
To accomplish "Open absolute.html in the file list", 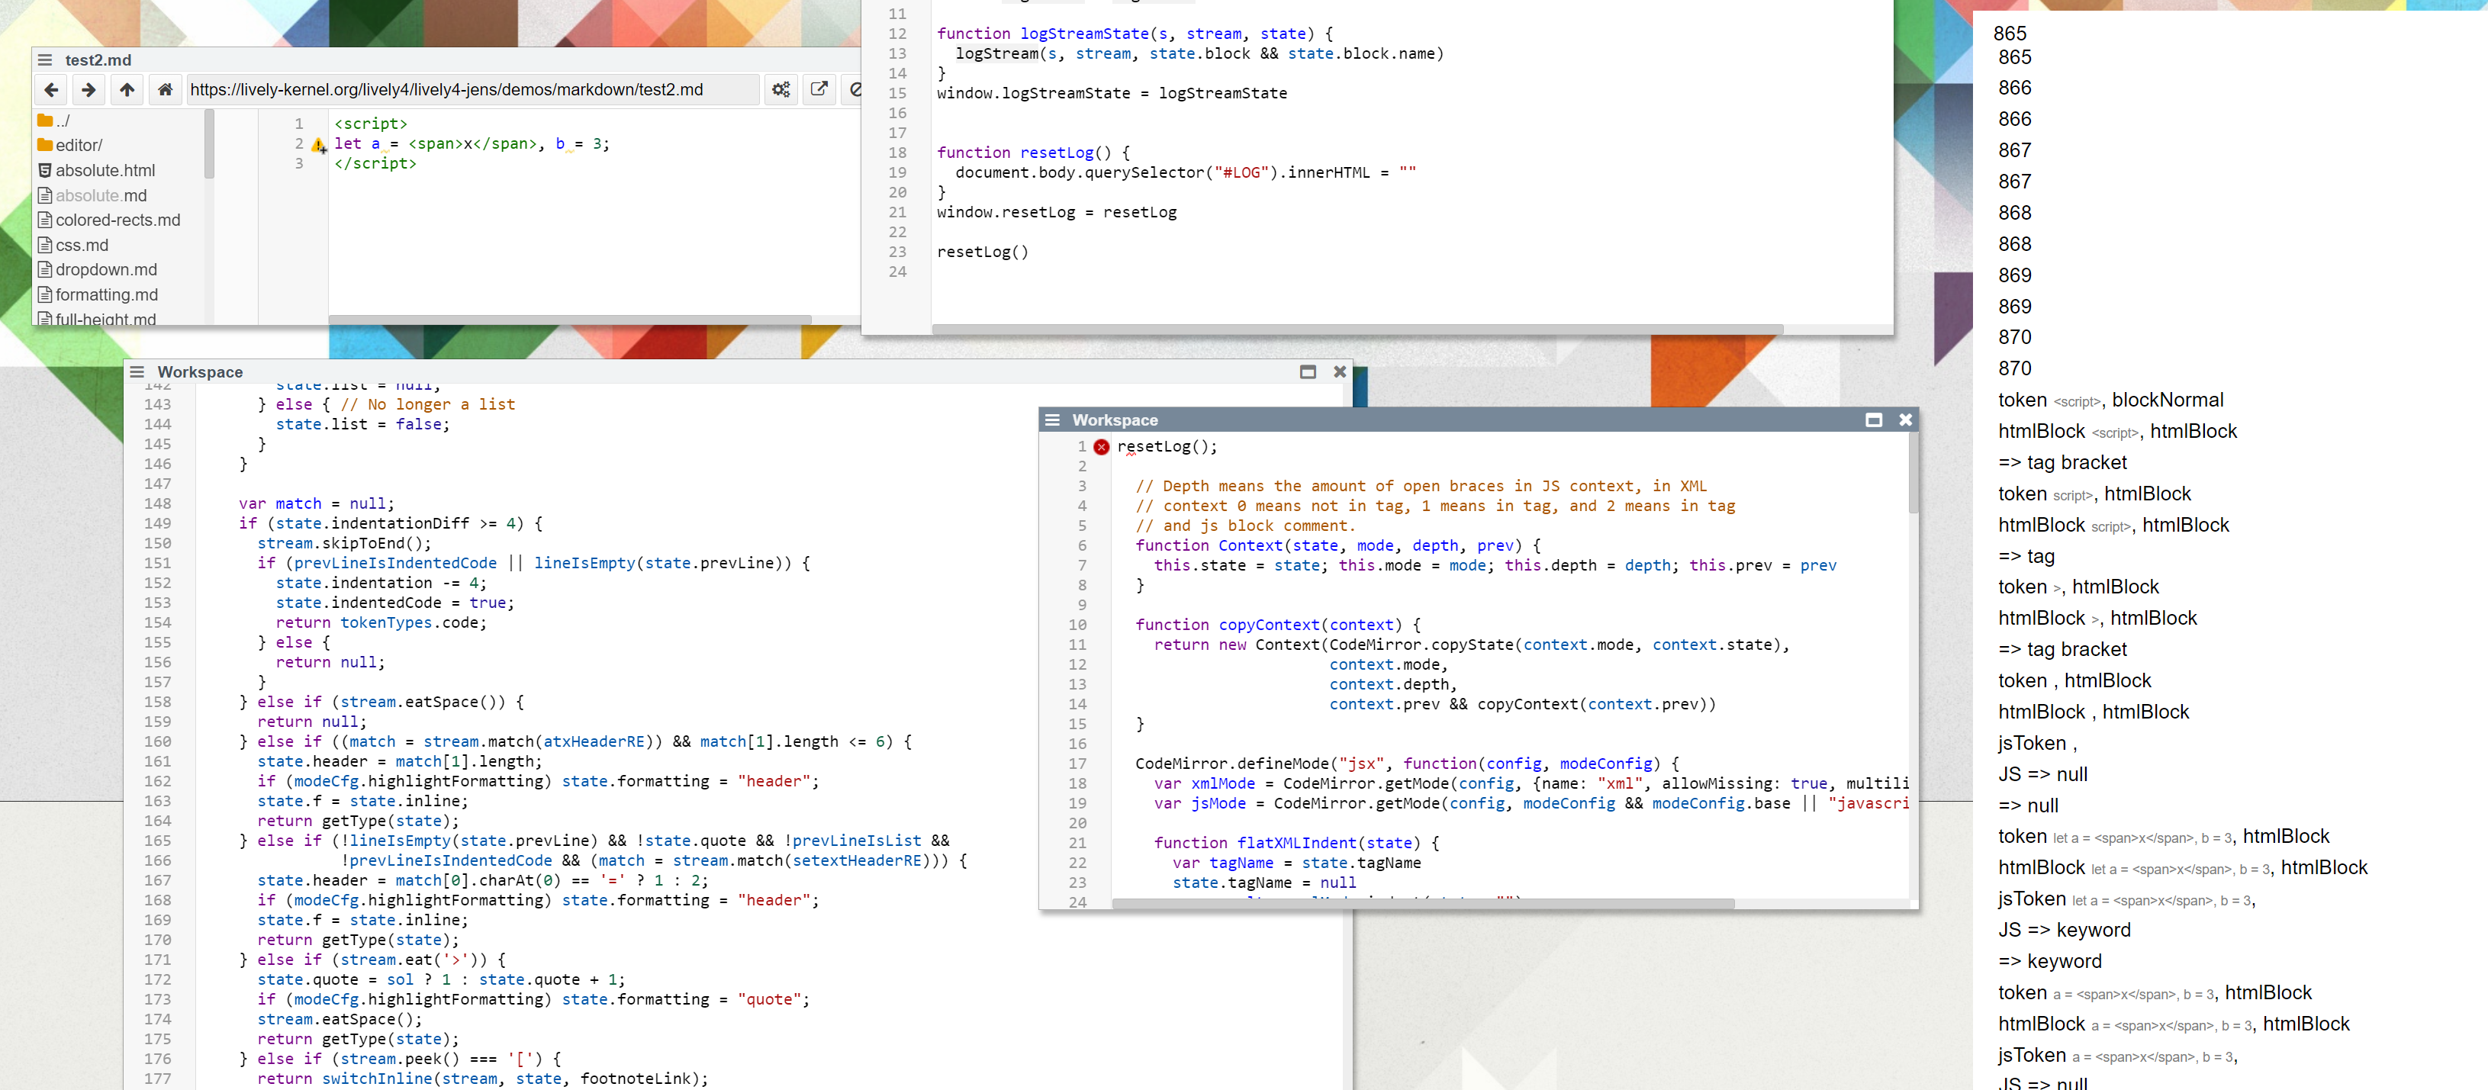I will tap(105, 171).
